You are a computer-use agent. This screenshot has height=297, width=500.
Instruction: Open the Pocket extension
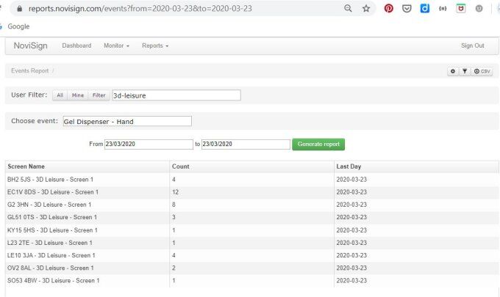(x=407, y=9)
